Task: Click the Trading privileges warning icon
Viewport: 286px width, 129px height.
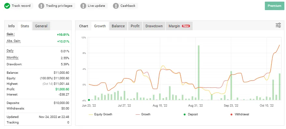Action: [x=41, y=6]
